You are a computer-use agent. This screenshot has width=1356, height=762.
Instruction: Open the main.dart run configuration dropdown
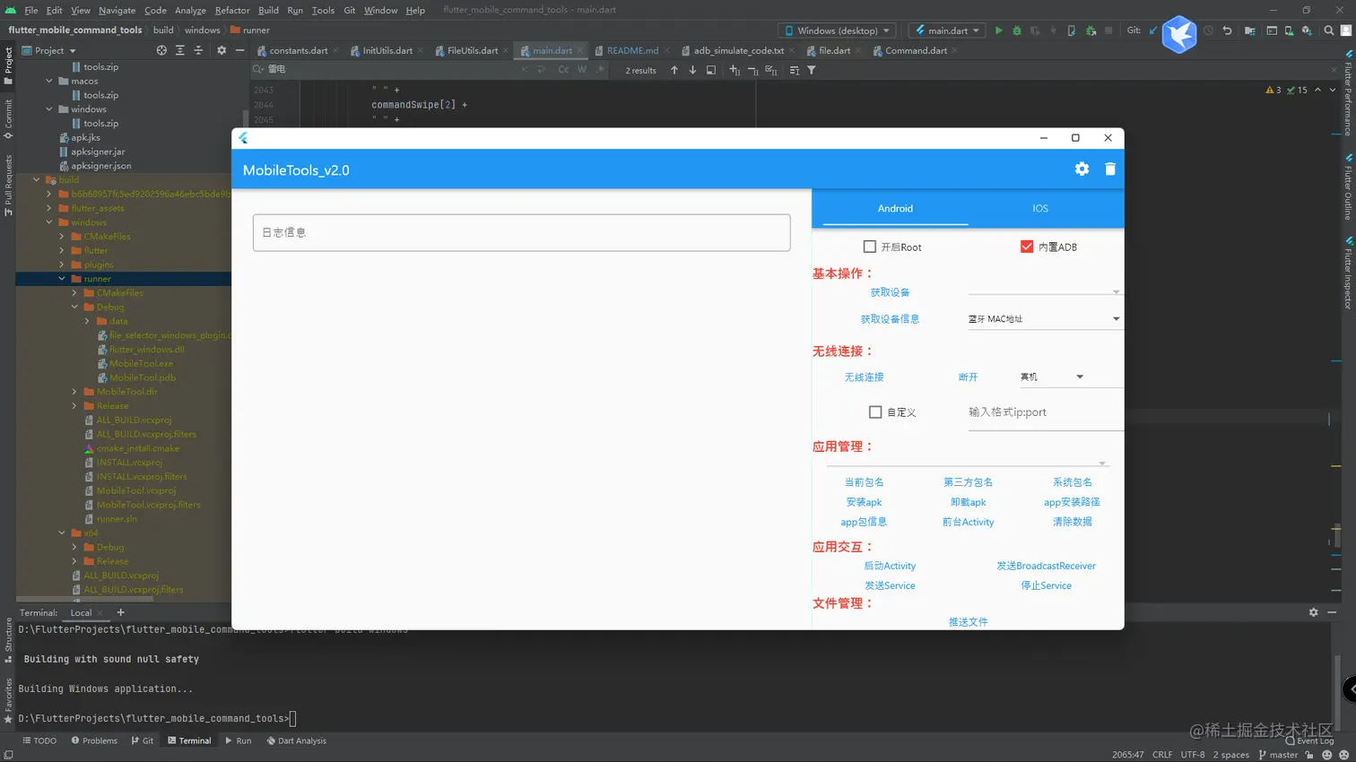[x=947, y=30]
